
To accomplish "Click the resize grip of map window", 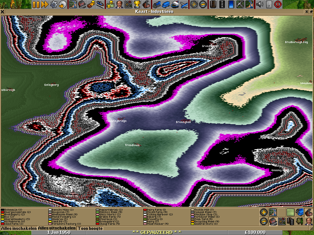I will point(311,228).
